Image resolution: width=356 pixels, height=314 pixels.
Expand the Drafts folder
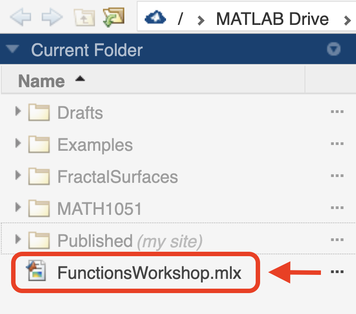click(x=18, y=111)
